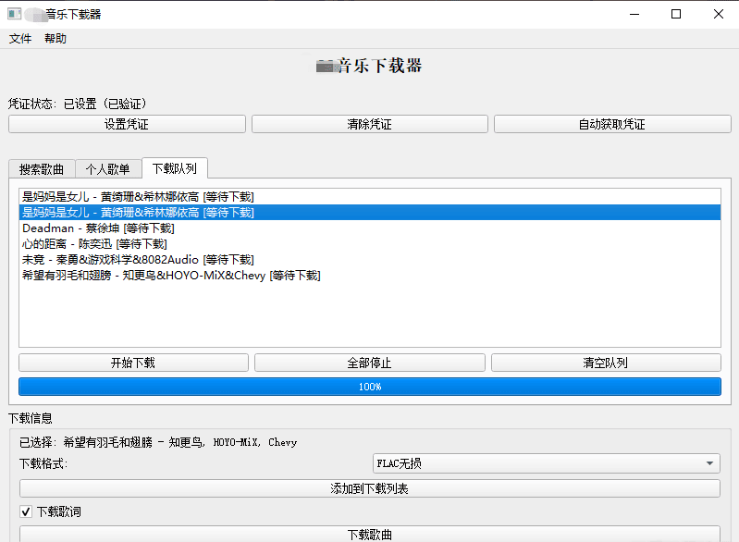The width and height of the screenshot is (739, 542).
Task: Click 添加到下载列表 button
Action: [x=370, y=488]
